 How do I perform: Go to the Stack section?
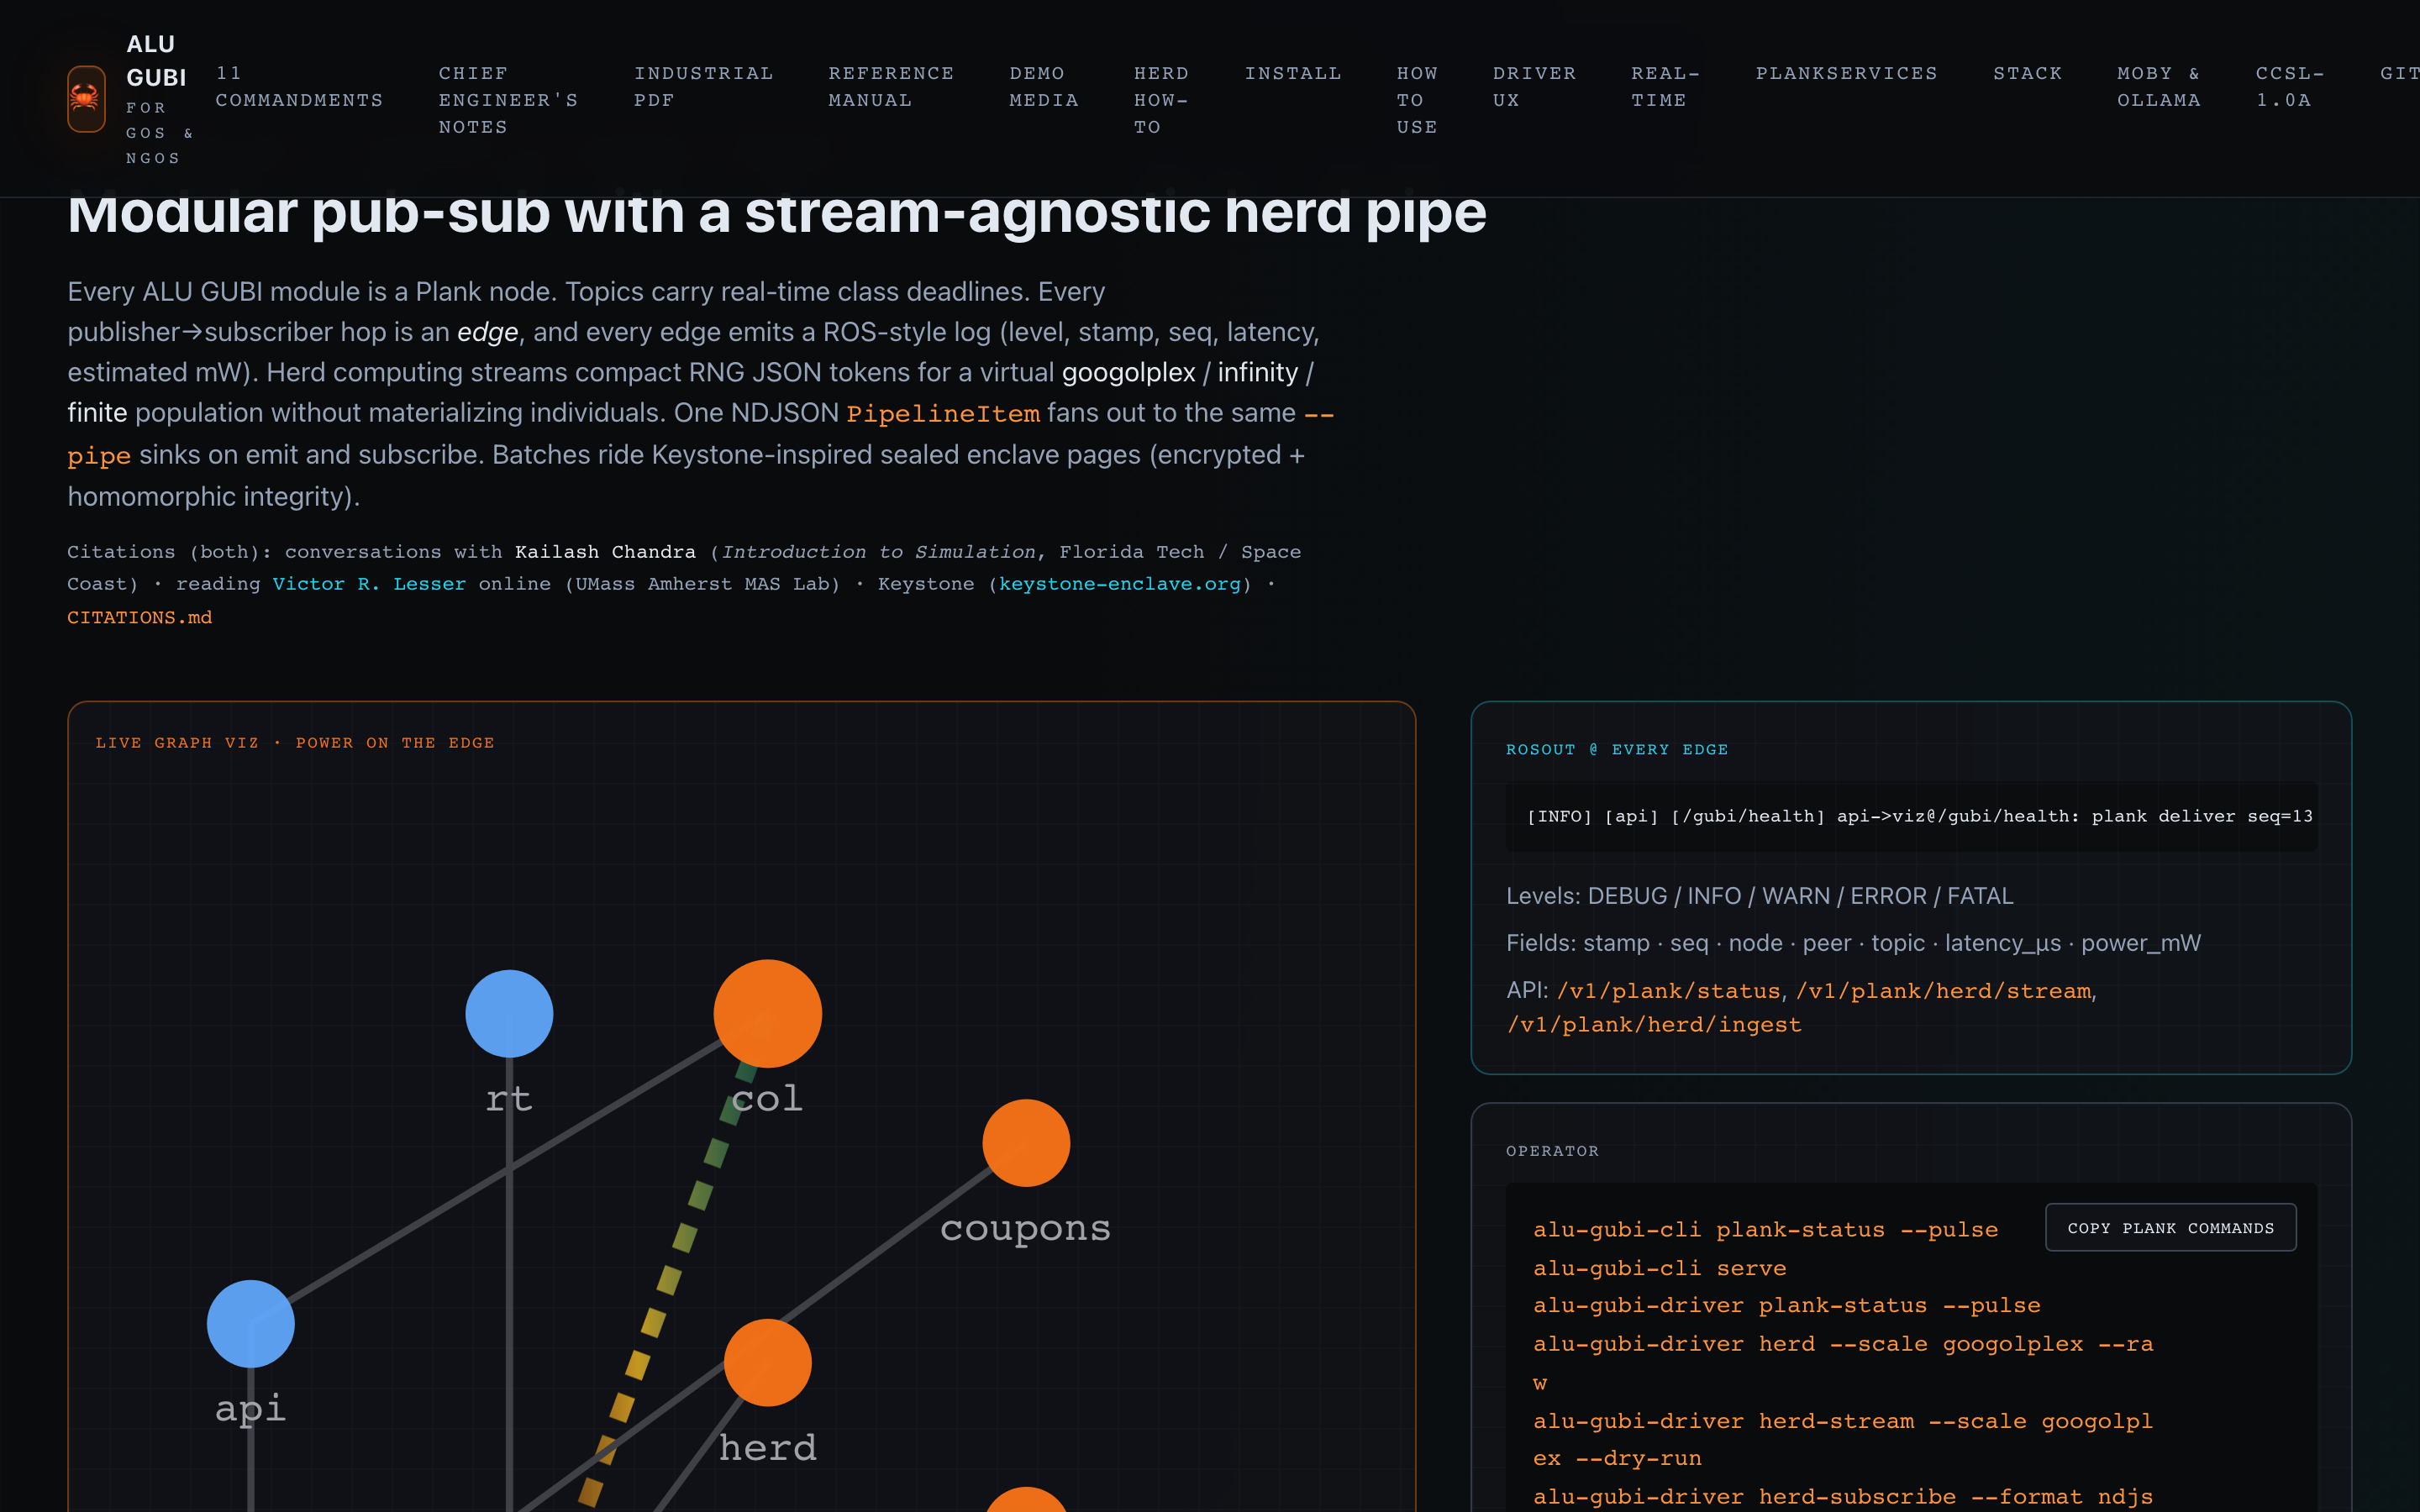[2027, 74]
